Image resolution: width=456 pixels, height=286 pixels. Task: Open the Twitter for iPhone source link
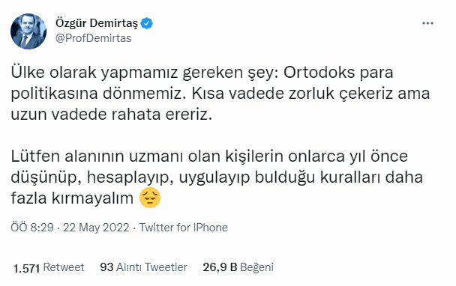pos(183,228)
